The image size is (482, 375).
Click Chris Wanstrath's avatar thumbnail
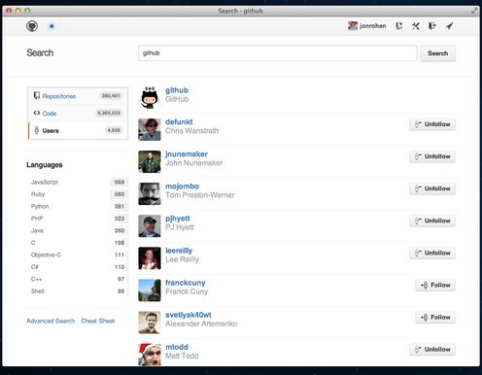[x=150, y=129]
